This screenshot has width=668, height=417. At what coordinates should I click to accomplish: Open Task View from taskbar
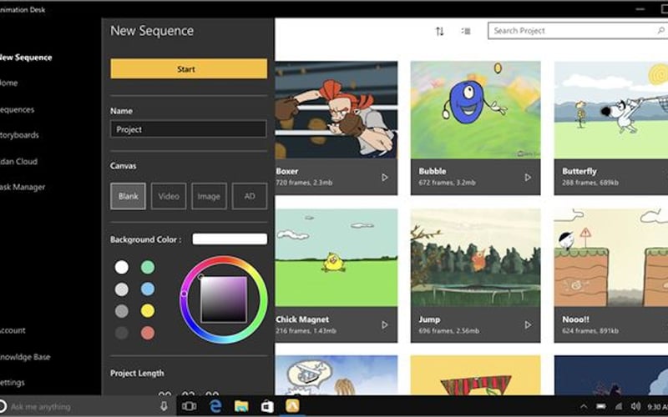coord(190,406)
